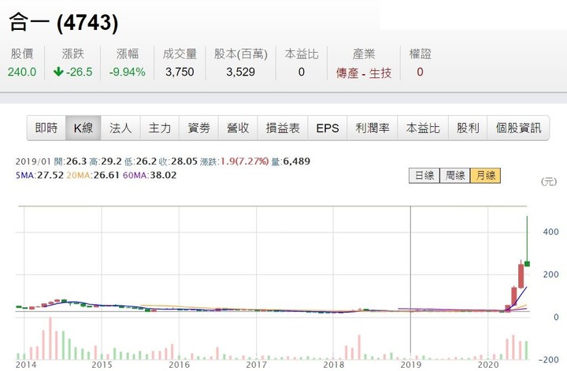The height and width of the screenshot is (371, 567).
Task: Open the 主力 tab
Action: click(x=159, y=128)
